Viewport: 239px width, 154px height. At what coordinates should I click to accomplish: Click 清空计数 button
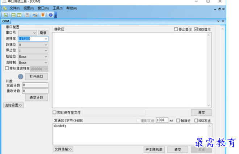[36, 97]
